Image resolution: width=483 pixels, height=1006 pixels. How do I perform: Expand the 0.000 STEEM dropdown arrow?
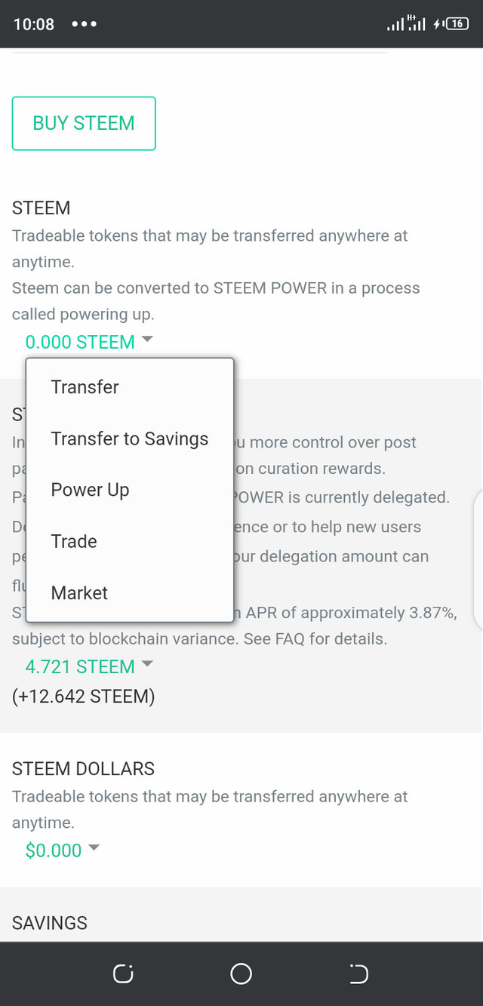click(147, 340)
